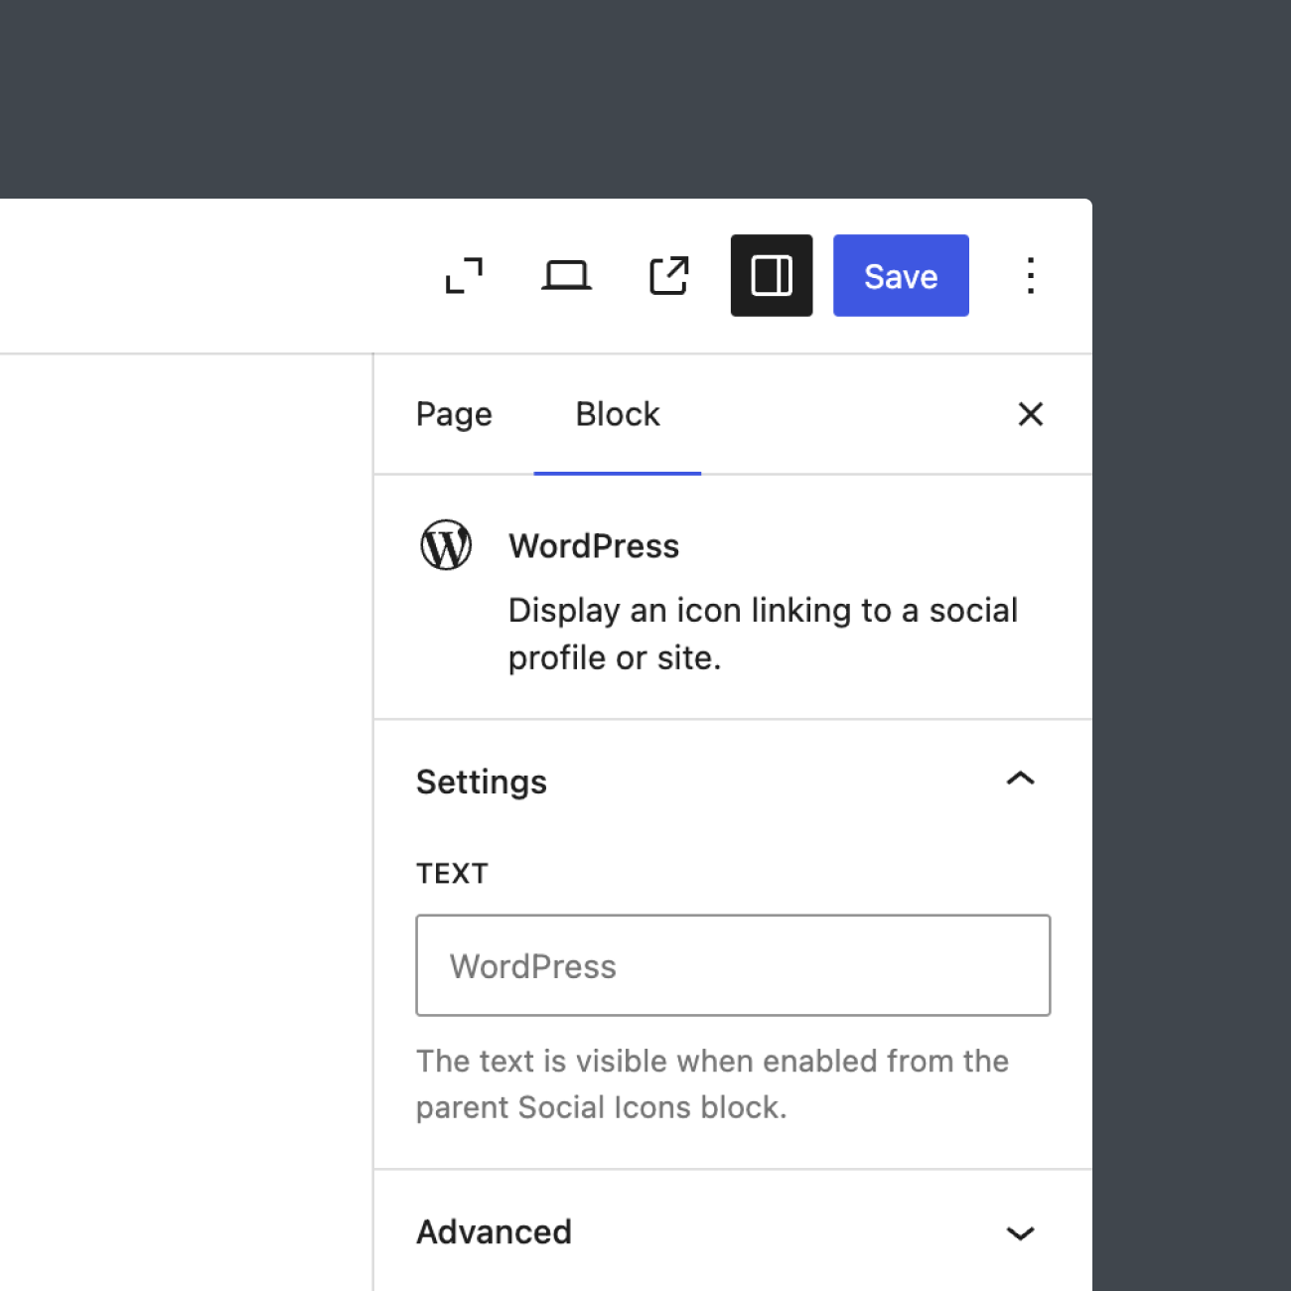Open the three-dot options menu

click(x=1031, y=276)
